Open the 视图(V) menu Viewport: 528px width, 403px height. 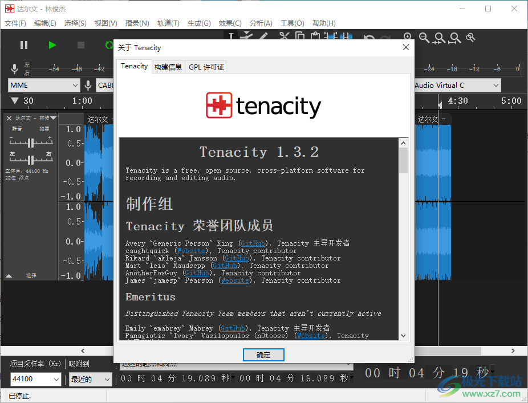pos(105,23)
